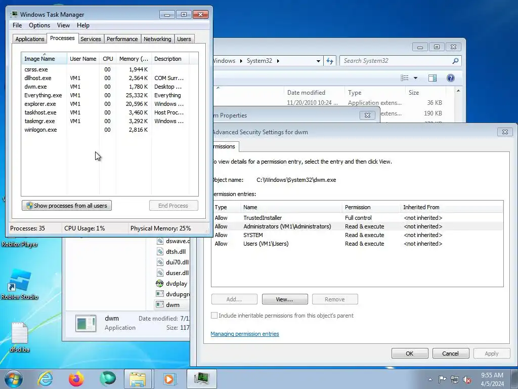Open Task Manager File menu

pos(17,25)
